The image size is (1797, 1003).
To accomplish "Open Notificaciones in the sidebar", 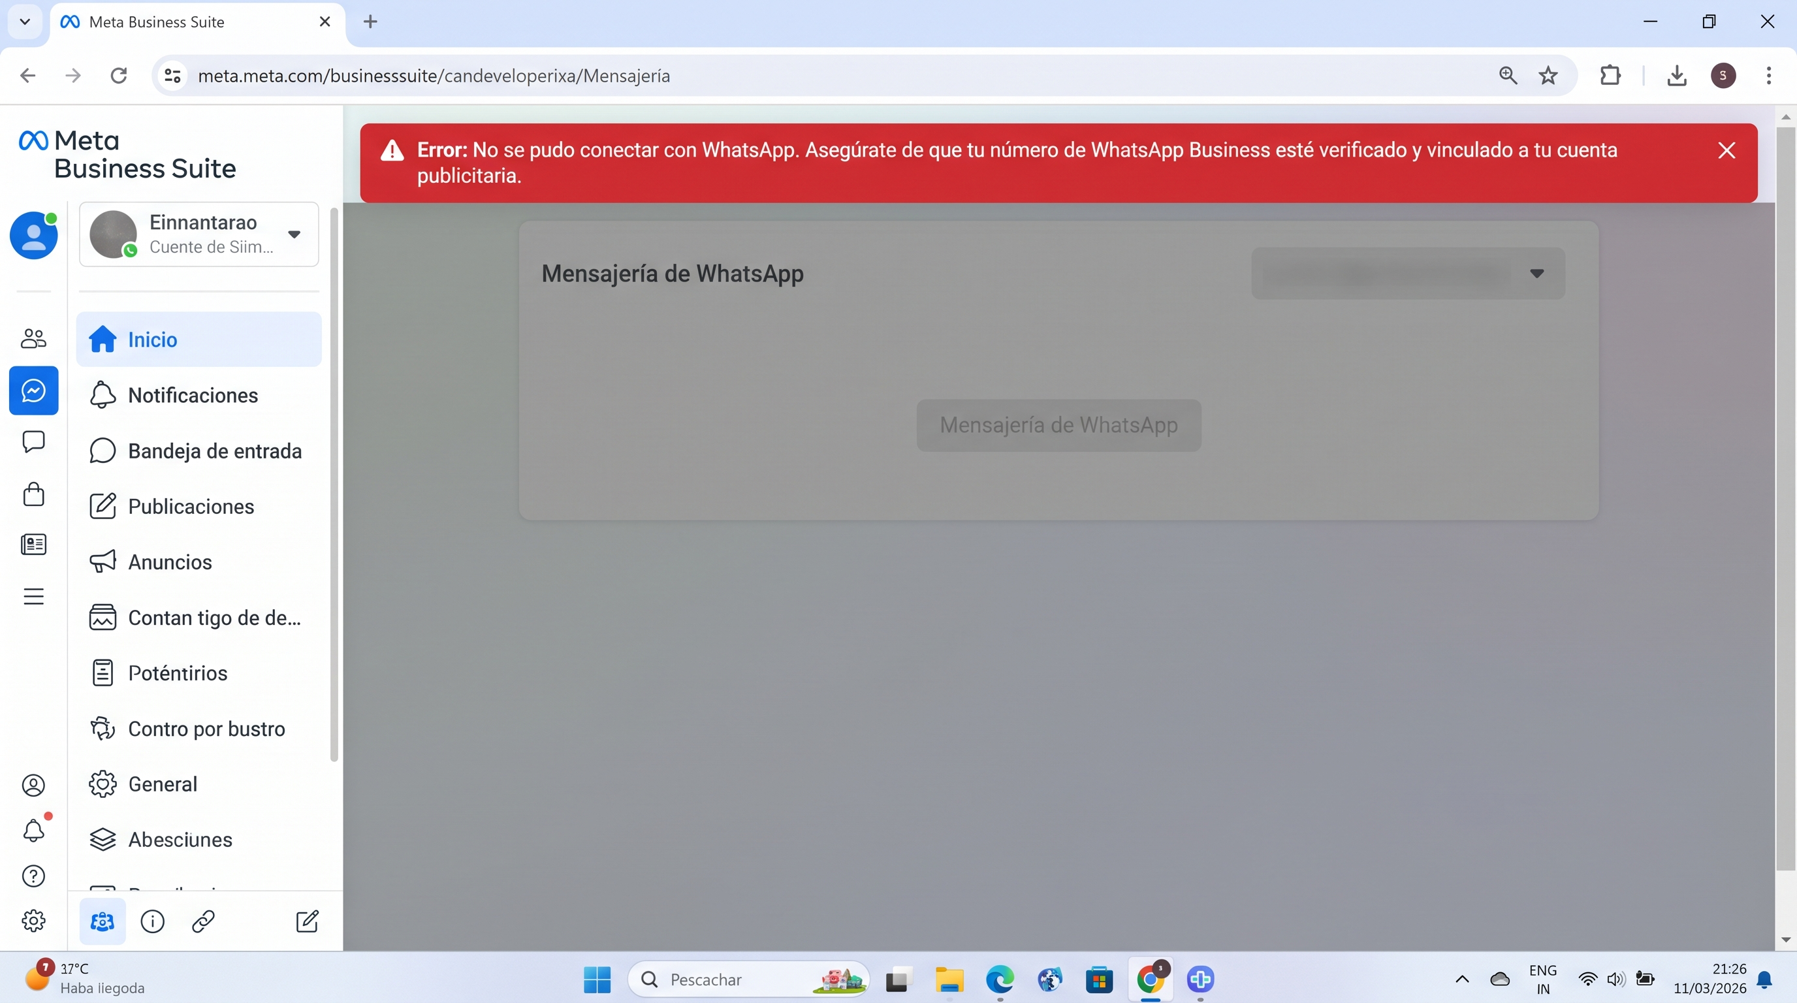I will pyautogui.click(x=199, y=396).
